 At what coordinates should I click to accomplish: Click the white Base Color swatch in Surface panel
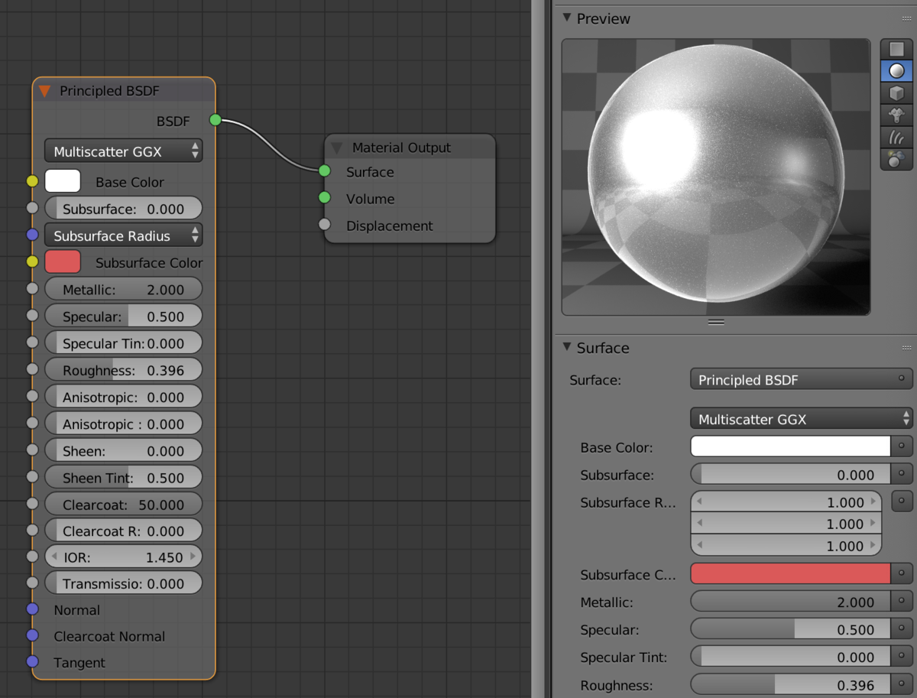(790, 446)
